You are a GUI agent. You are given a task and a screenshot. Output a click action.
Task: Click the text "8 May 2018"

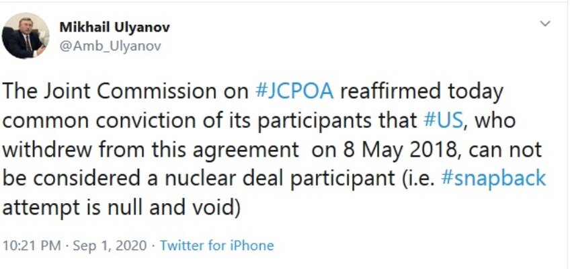400,150
